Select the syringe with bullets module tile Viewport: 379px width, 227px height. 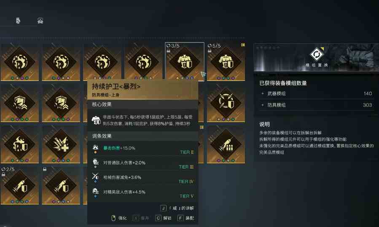tap(226, 144)
